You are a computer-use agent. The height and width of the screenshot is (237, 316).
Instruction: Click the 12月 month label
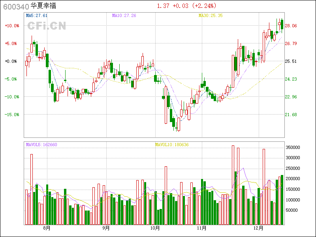(x=259, y=228)
